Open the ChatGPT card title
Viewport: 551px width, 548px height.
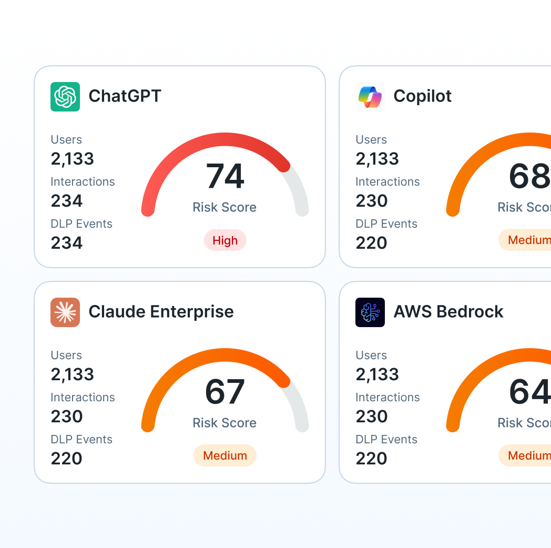[125, 96]
